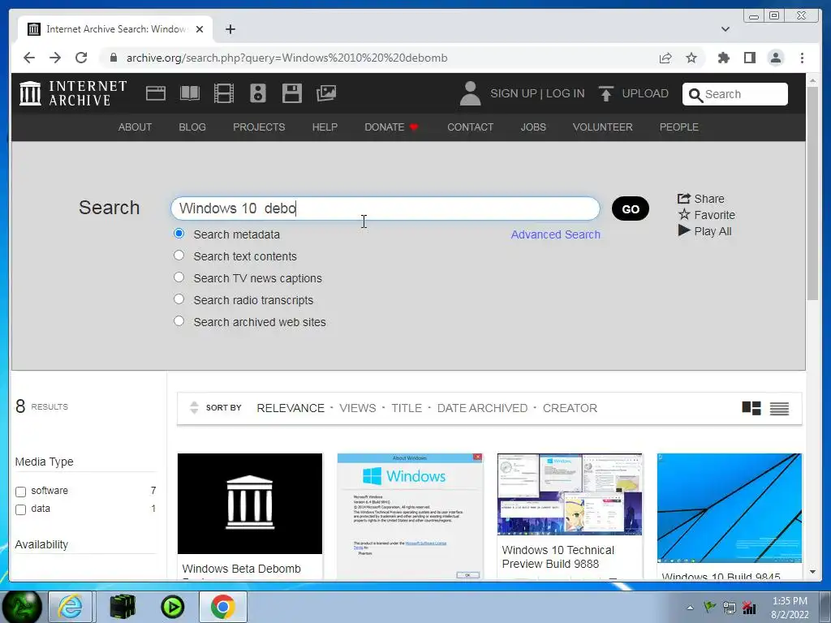Open a new browser tab

point(230,29)
